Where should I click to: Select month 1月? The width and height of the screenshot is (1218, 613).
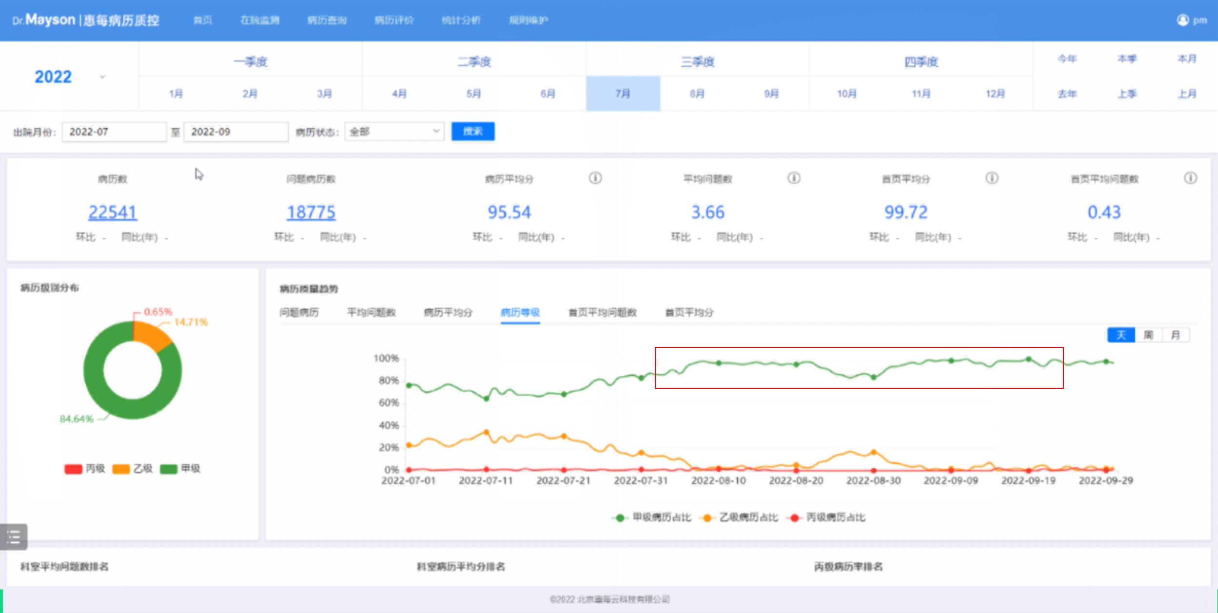coord(176,94)
